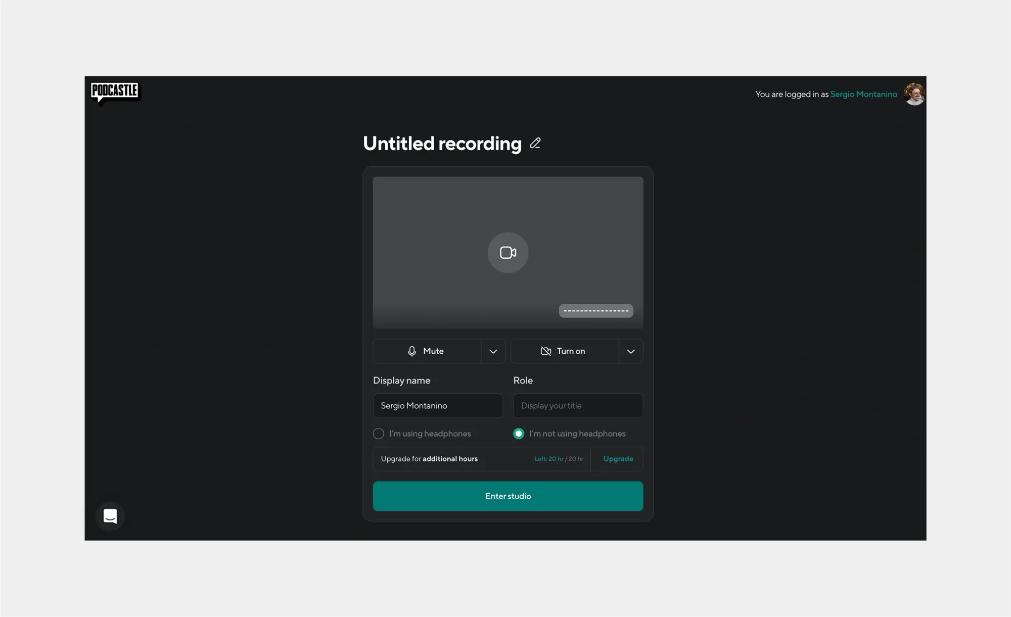Click the Role title input field
This screenshot has height=617, width=1011.
pos(577,405)
